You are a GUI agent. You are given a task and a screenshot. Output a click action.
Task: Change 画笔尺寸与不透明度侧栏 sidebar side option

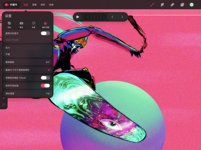click(x=27, y=70)
